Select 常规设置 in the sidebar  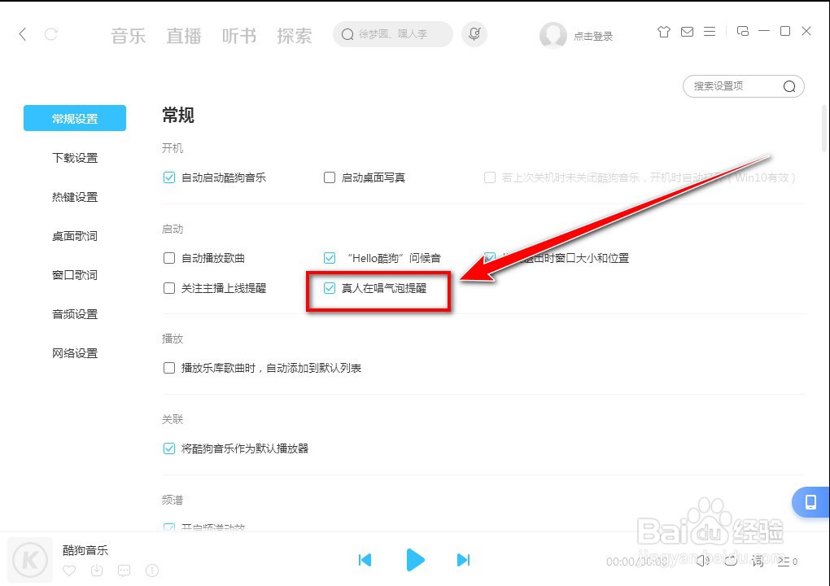coord(75,118)
